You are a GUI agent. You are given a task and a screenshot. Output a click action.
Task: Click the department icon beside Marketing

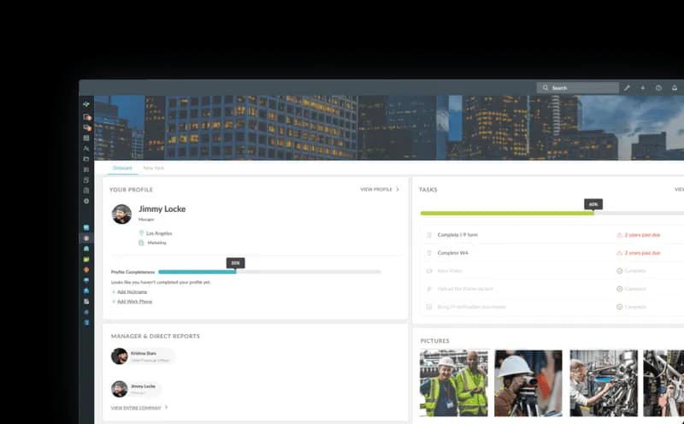tap(141, 243)
